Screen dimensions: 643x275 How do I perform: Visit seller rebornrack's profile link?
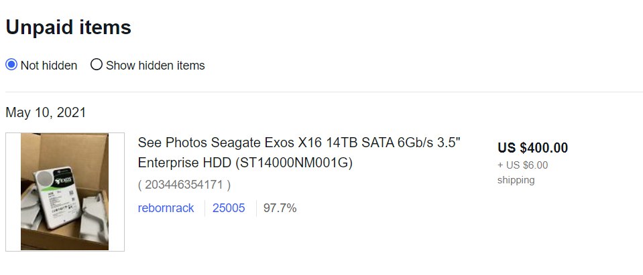(166, 208)
